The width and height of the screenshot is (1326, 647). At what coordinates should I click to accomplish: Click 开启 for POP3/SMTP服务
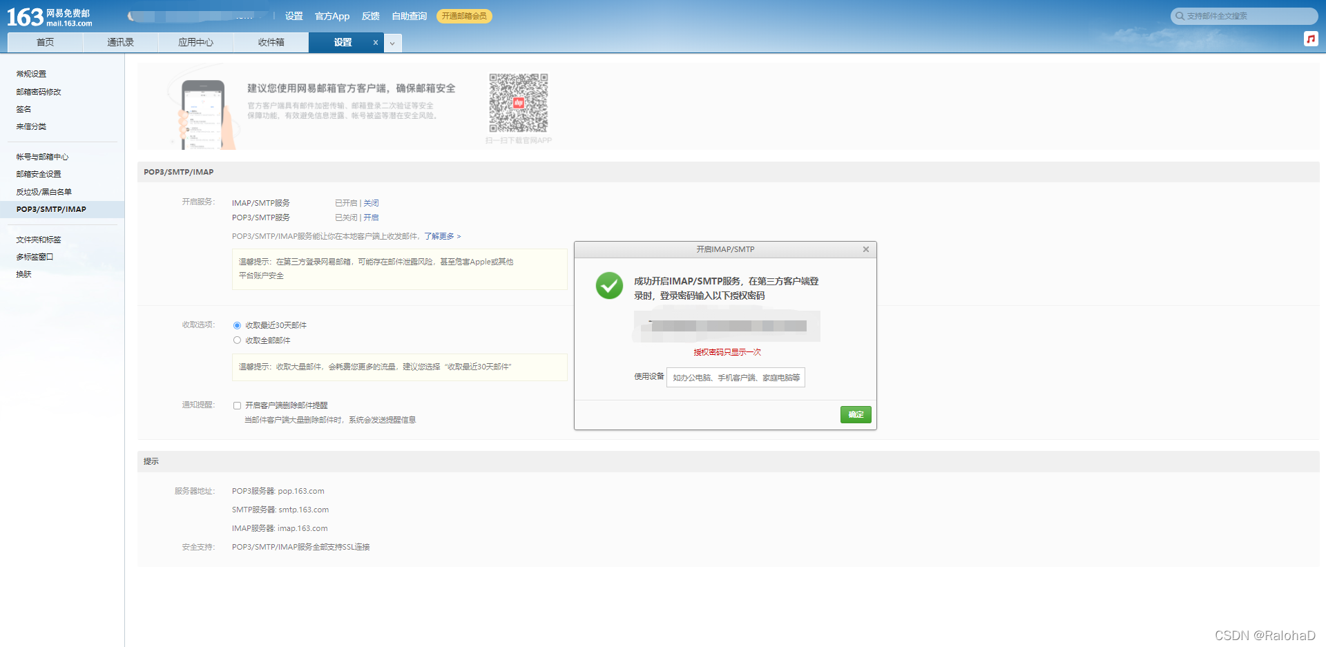[x=371, y=218]
